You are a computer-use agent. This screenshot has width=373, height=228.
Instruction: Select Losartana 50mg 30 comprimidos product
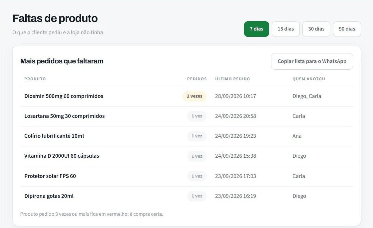pos(65,116)
